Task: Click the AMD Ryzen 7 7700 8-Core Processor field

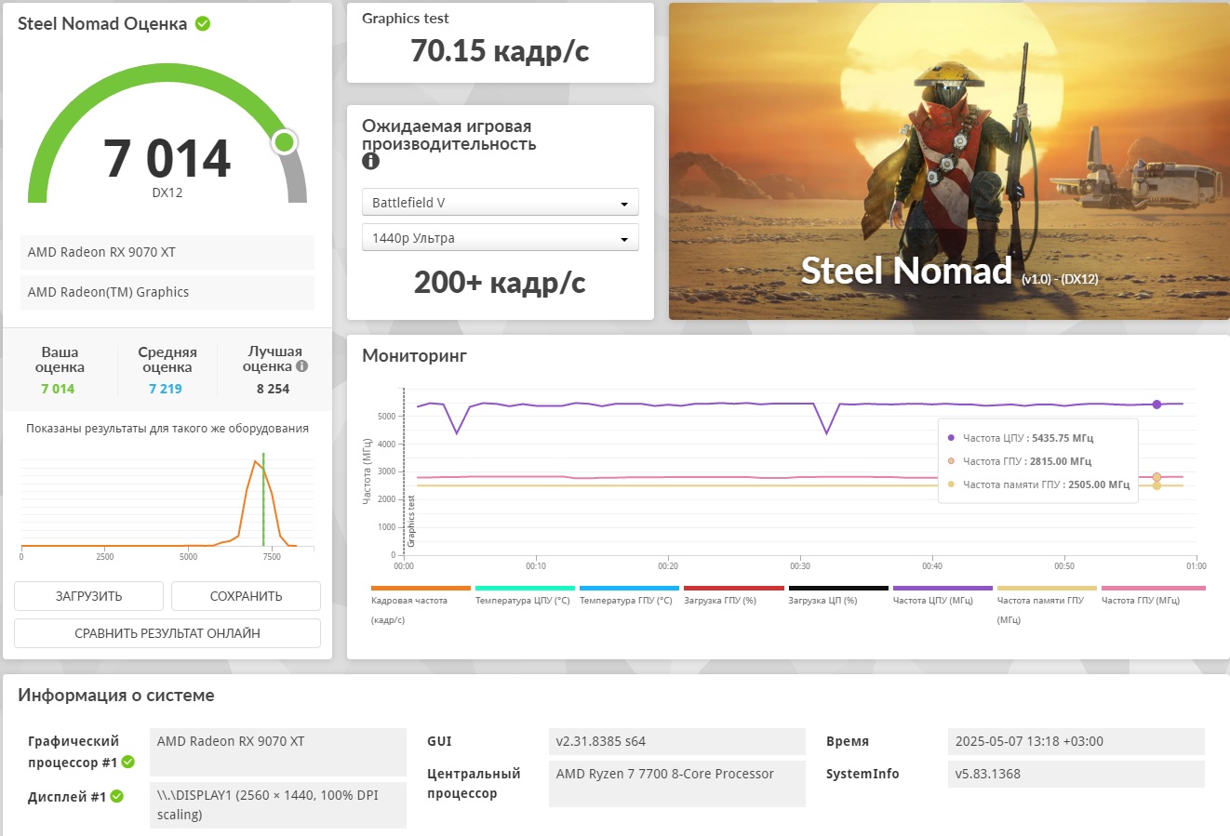Action: point(677,784)
